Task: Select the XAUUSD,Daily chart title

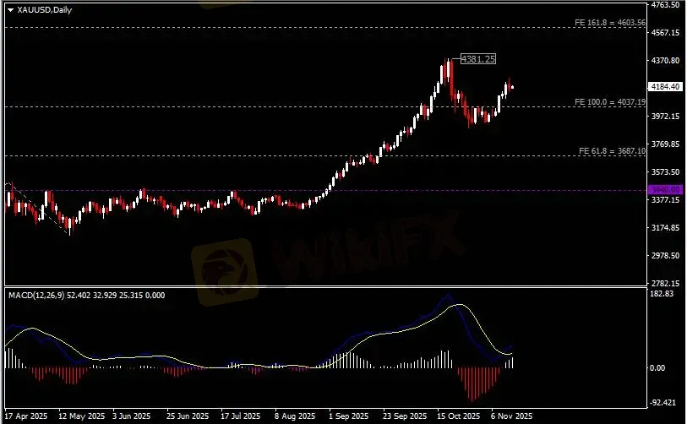Action: (44, 9)
